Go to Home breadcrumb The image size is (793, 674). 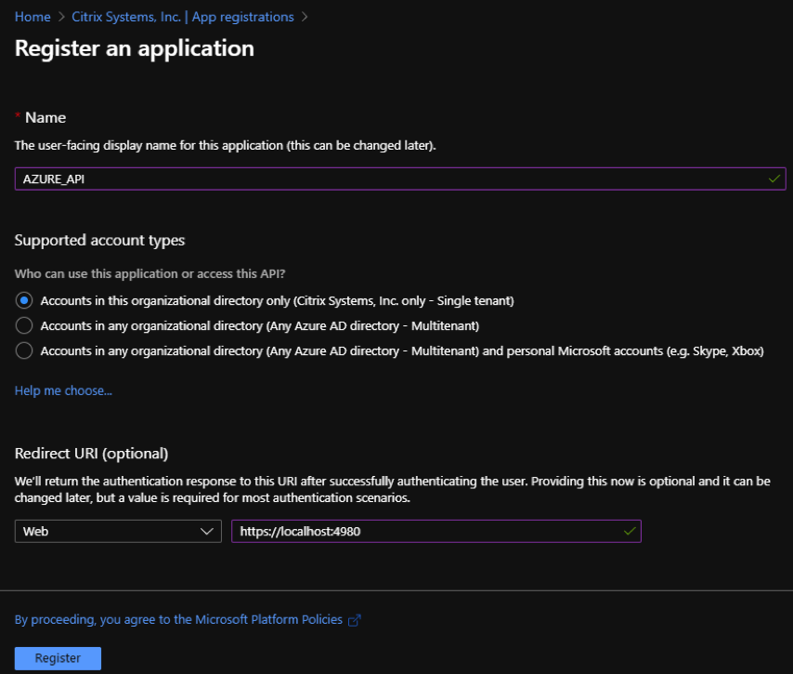(32, 17)
